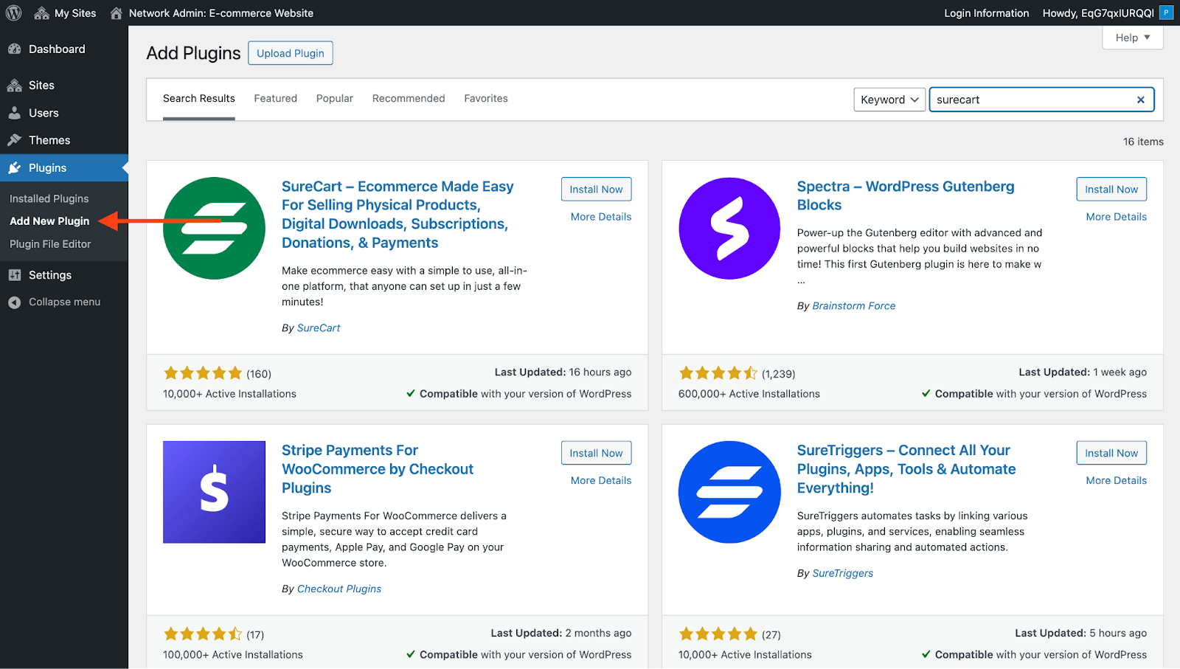Click the Dashboard icon in the sidebar
1180x669 pixels.
coord(14,49)
